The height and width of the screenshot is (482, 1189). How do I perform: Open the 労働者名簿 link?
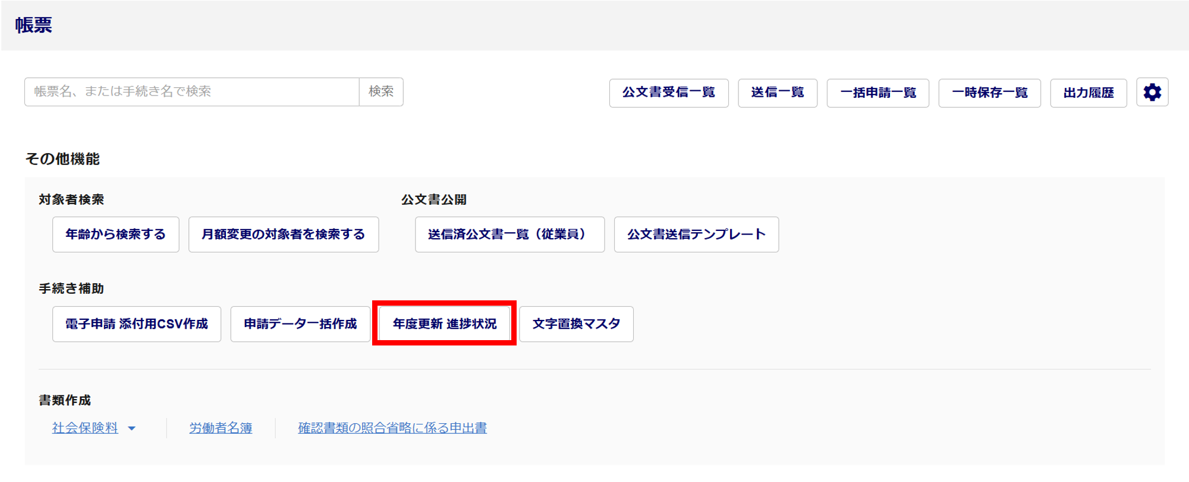(221, 428)
